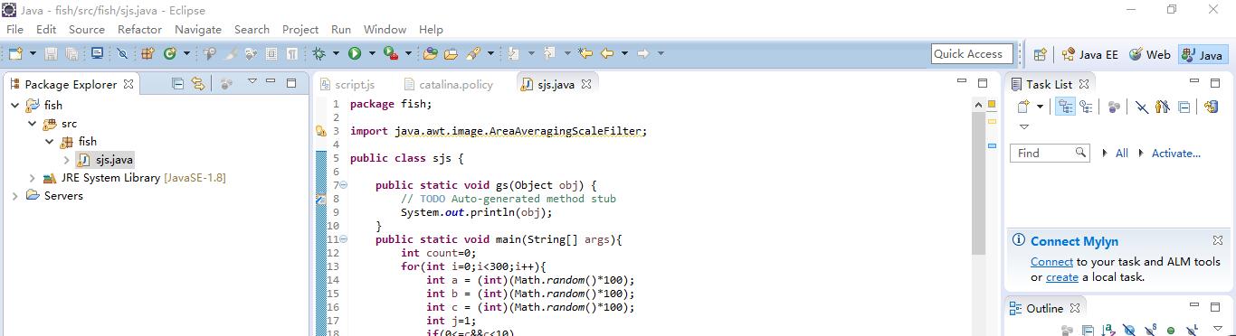This screenshot has height=336, width=1236.
Task: Open the Debug configurations dropdown arrow
Action: pyautogui.click(x=336, y=54)
